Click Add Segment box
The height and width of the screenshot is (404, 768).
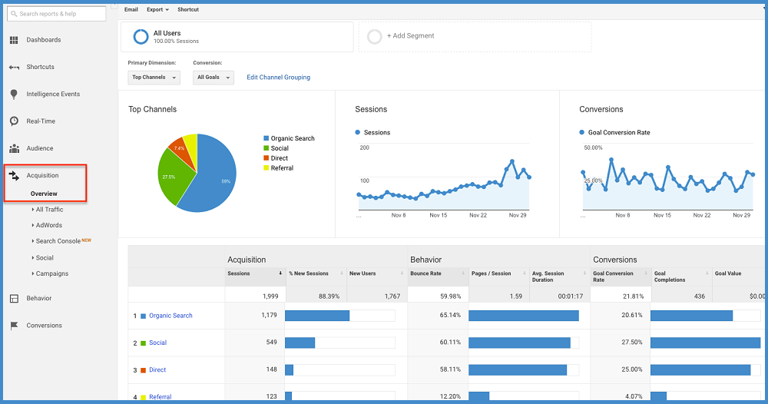click(475, 36)
